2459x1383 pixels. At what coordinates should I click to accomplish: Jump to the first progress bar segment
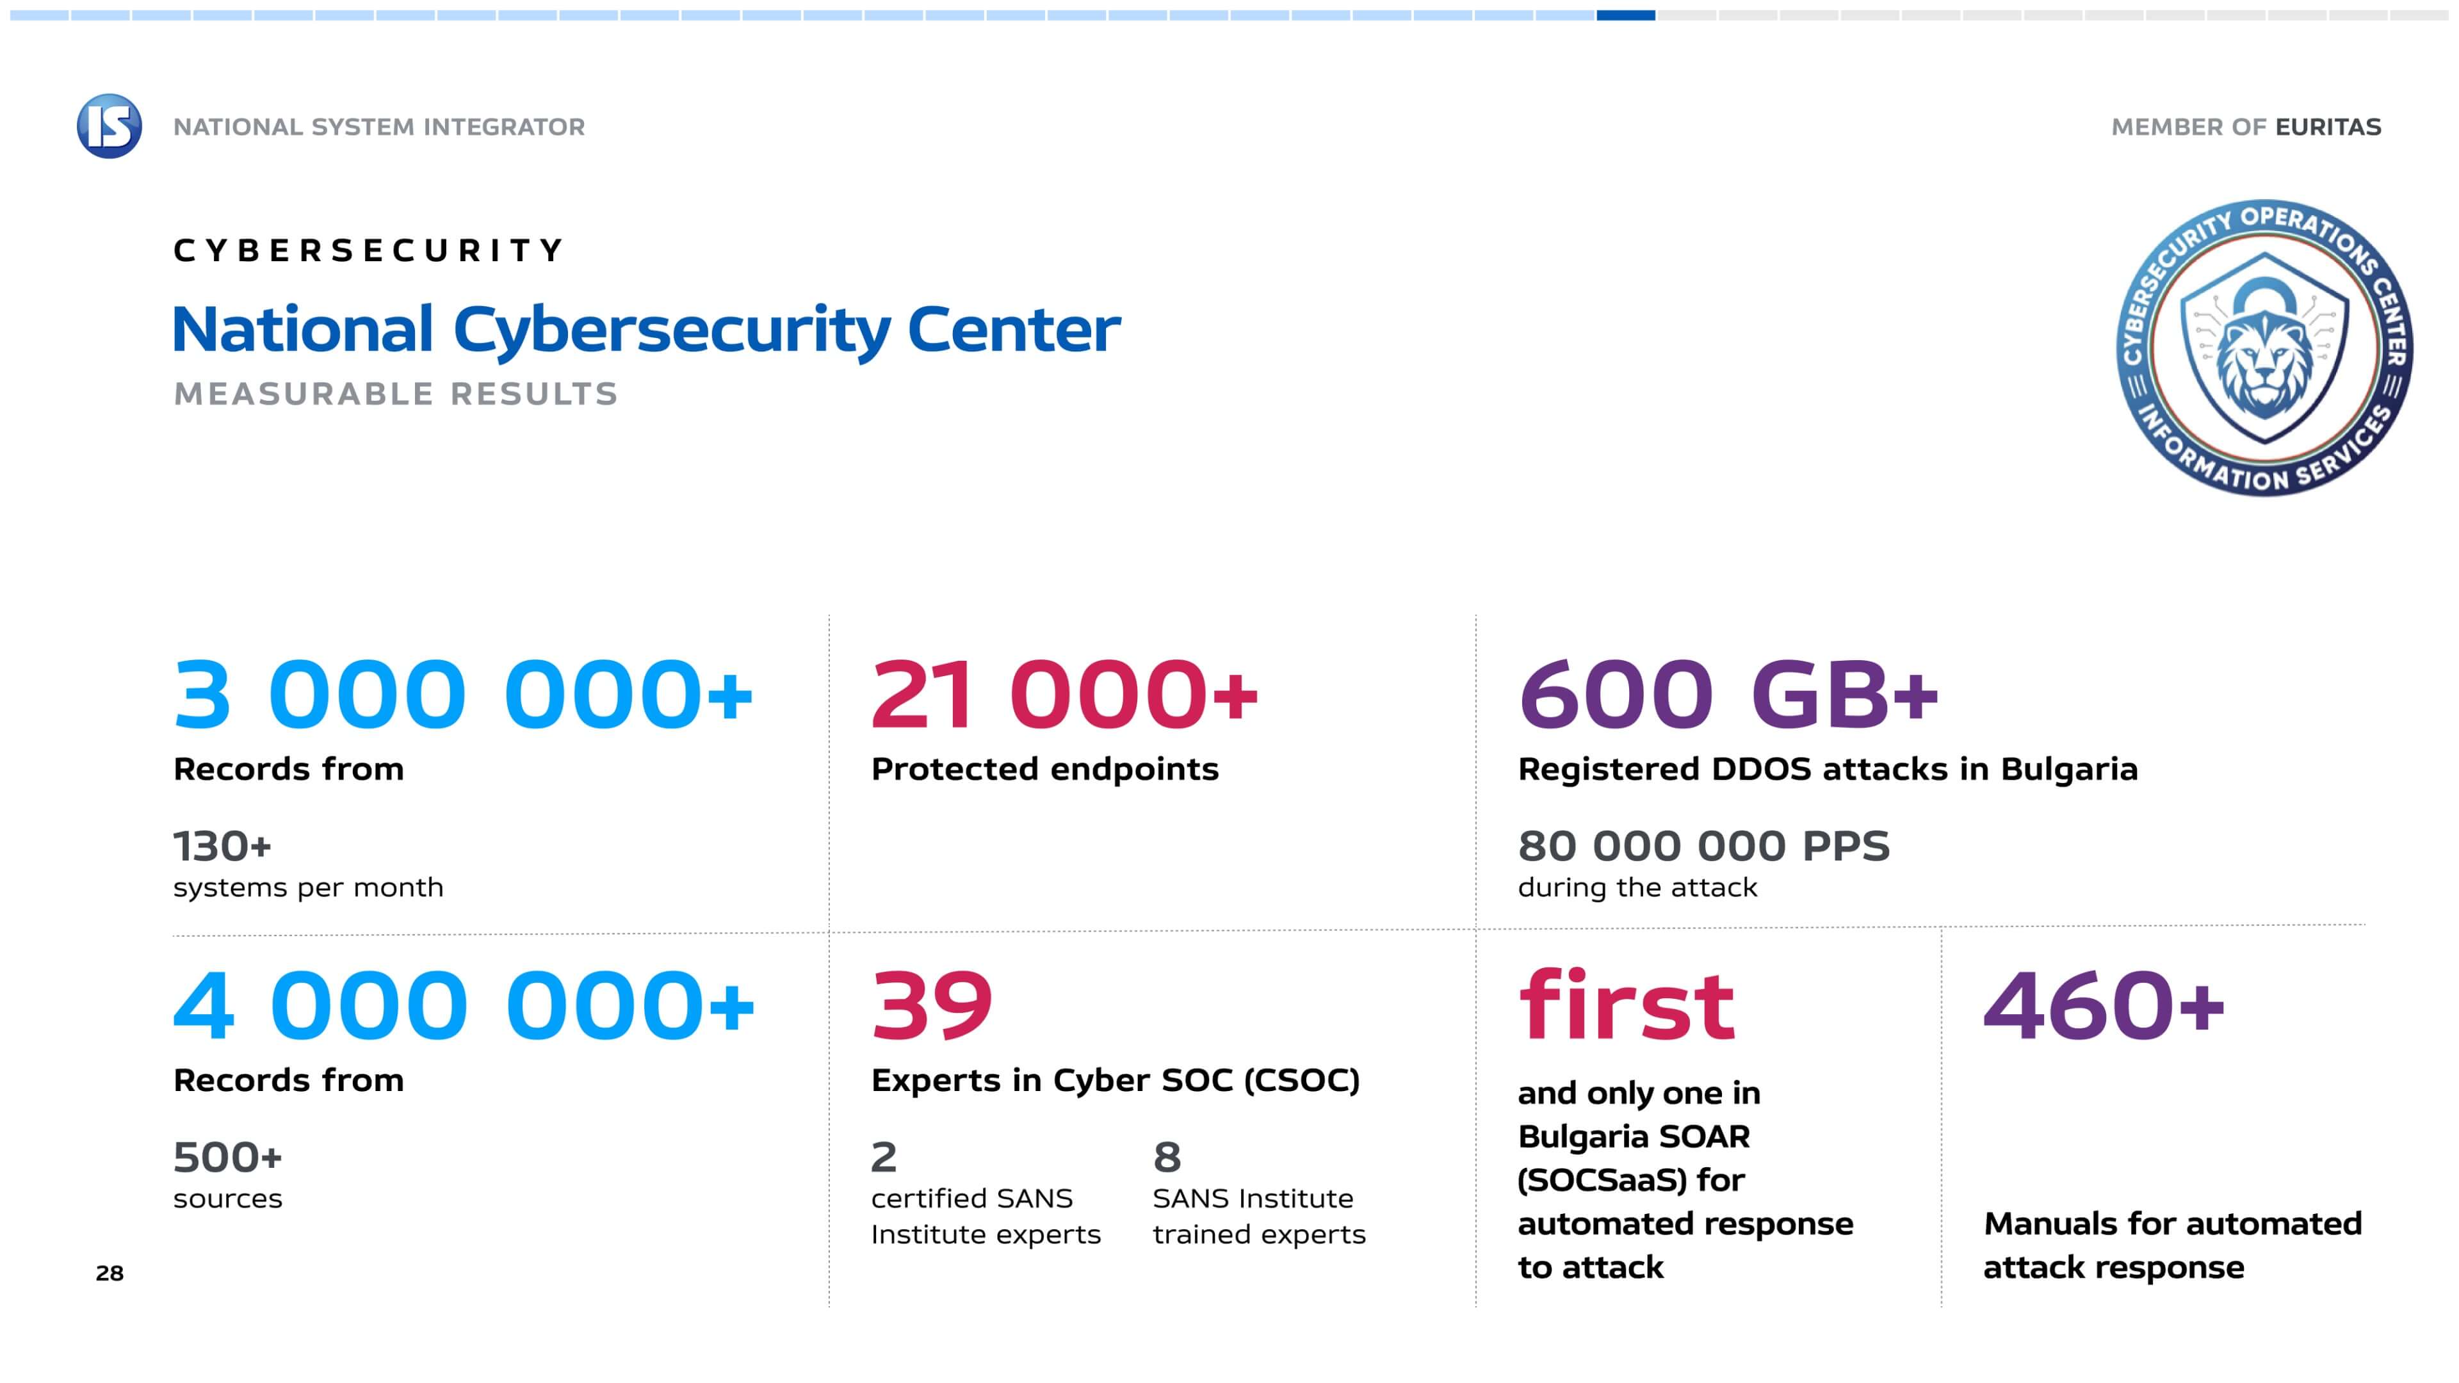[39, 15]
